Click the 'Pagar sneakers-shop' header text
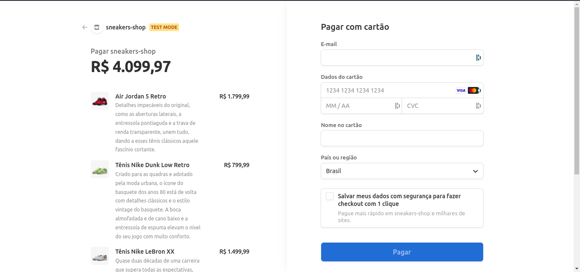580x272 pixels. click(123, 51)
